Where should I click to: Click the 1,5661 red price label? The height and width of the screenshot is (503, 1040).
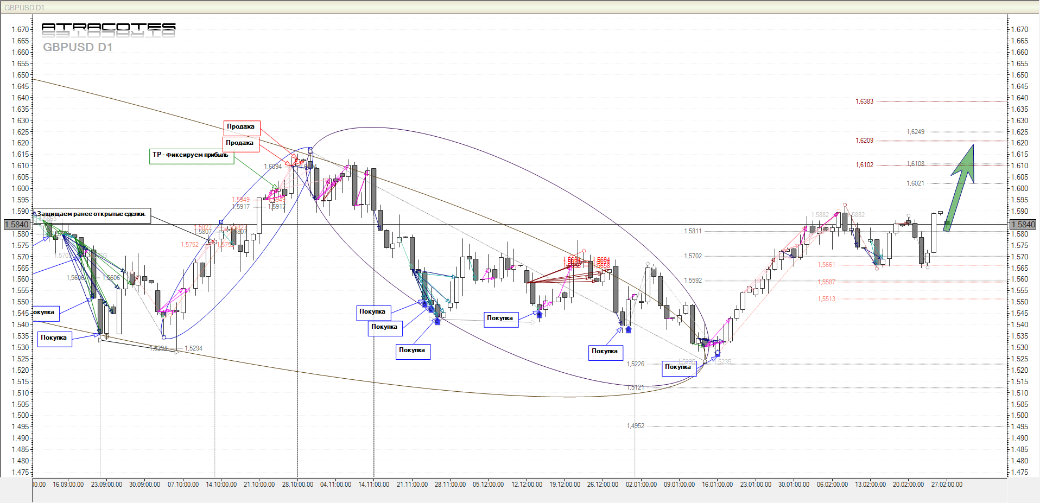coord(826,265)
